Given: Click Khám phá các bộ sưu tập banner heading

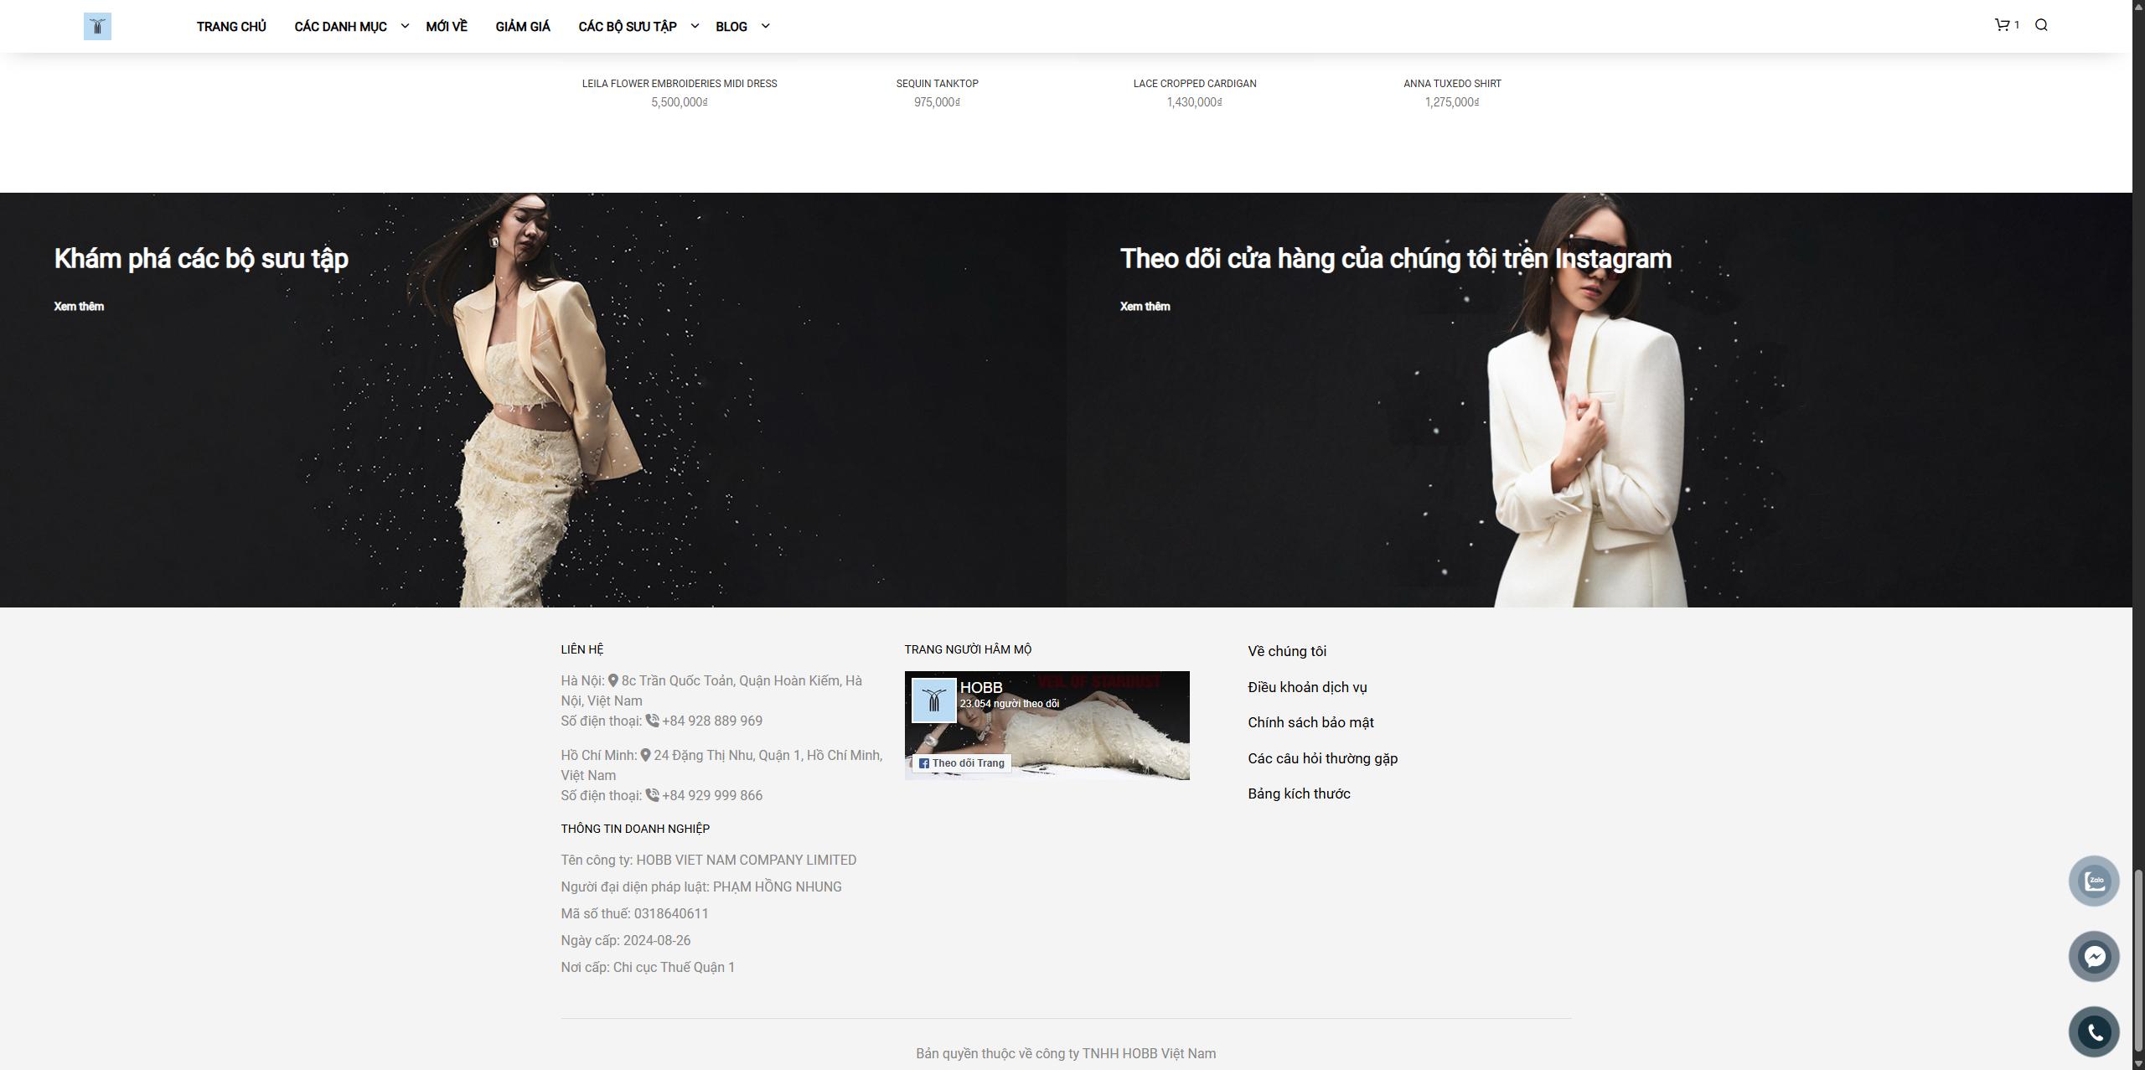Looking at the screenshot, I should pos(201,259).
